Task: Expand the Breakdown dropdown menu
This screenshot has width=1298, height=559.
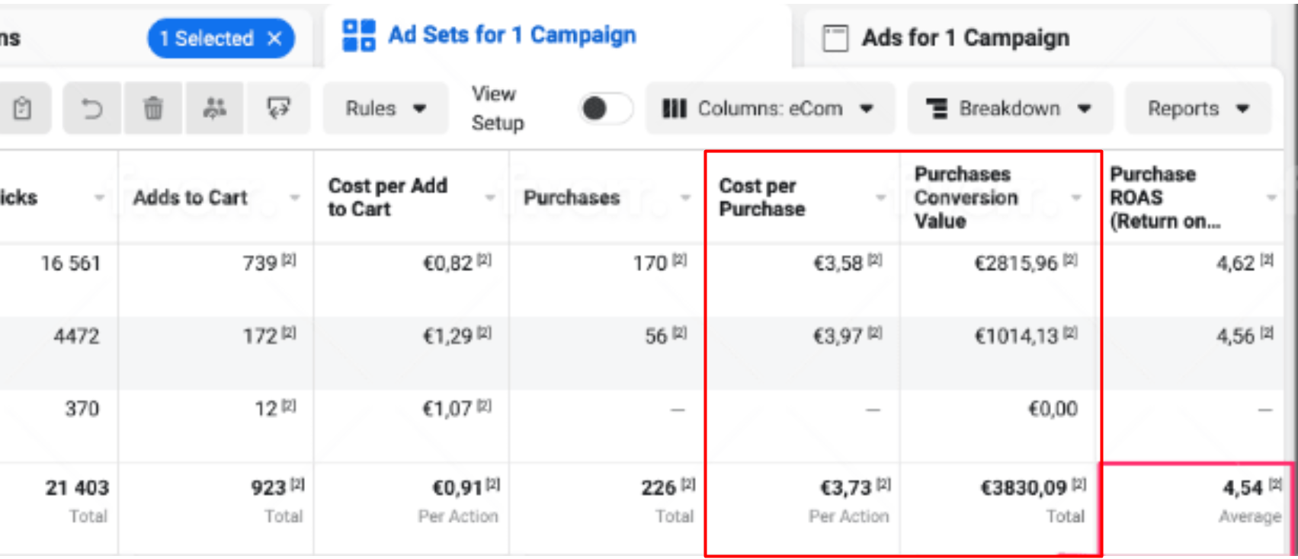Action: click(1009, 109)
